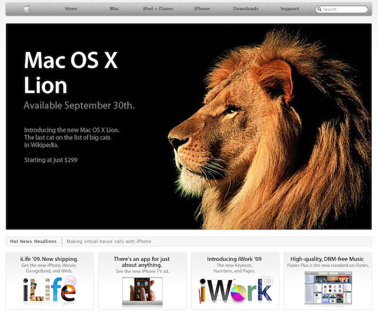The height and width of the screenshot is (312, 378).
Task: Click the magnifier icon in the search box
Action: pos(320,9)
